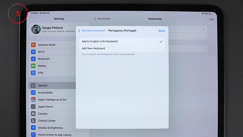Open General settings row
The width and height of the screenshot is (243, 137).
(x=52, y=85)
